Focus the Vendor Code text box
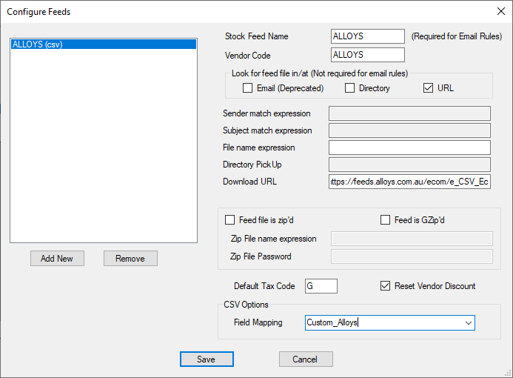 [x=368, y=55]
